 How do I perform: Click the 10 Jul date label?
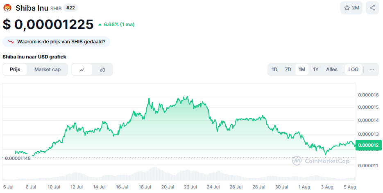(x=54, y=187)
